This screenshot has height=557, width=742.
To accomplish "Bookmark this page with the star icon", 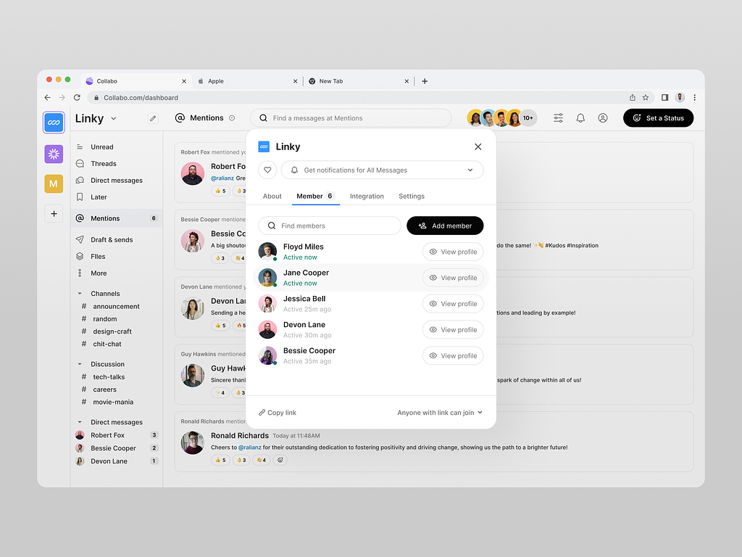I will coord(646,98).
